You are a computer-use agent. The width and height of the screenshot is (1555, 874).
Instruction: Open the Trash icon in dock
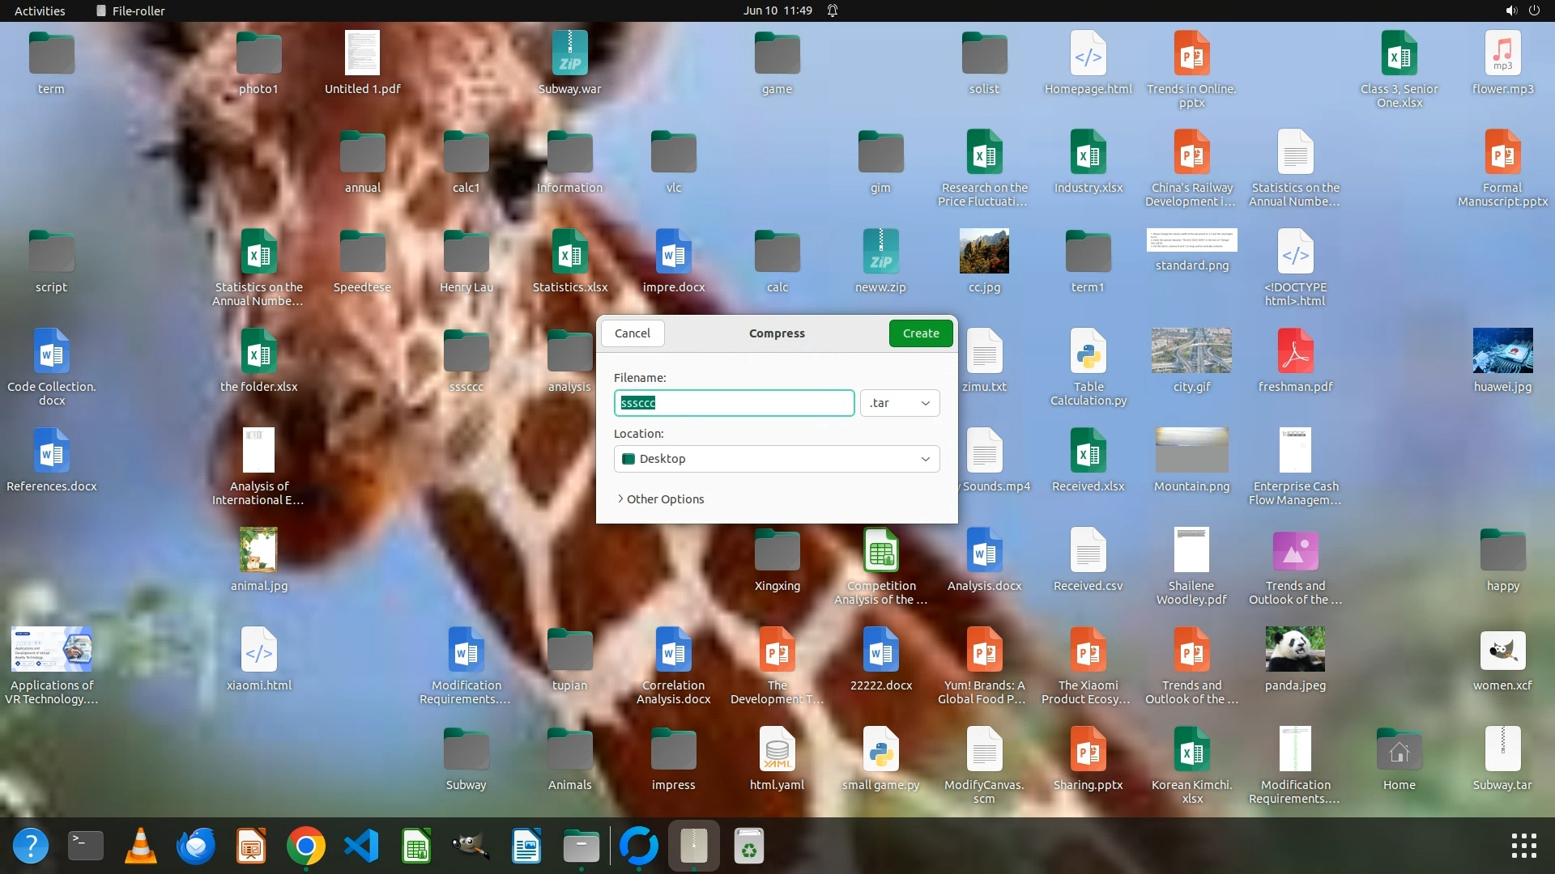749,846
